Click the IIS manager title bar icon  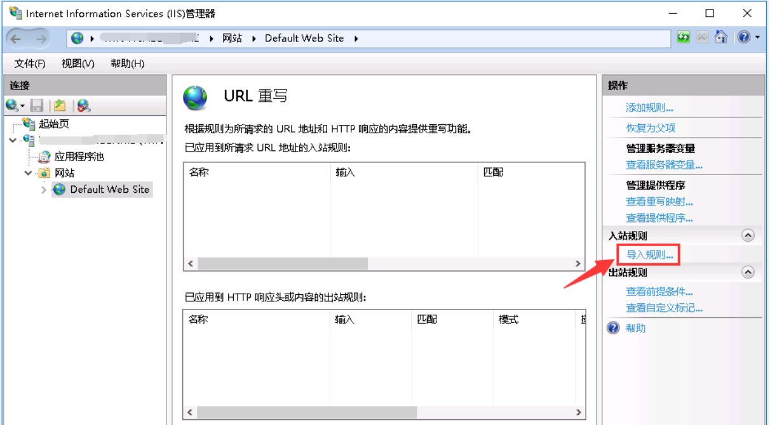[x=15, y=13]
